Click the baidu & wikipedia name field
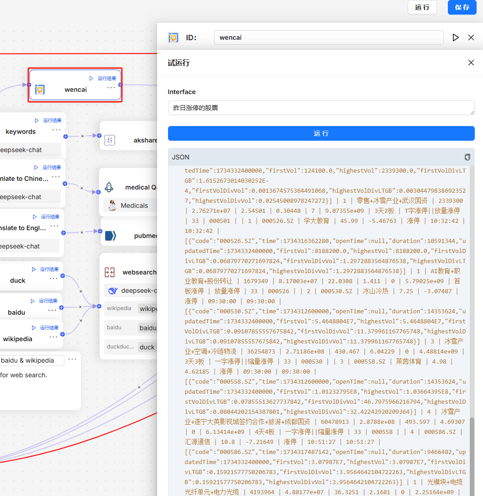This screenshot has width=483, height=496. [x=31, y=360]
